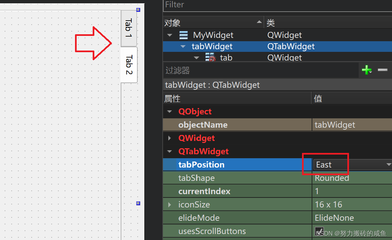The height and width of the screenshot is (240, 392).
Task: Click the tab page icon in object tree
Action: (x=210, y=57)
